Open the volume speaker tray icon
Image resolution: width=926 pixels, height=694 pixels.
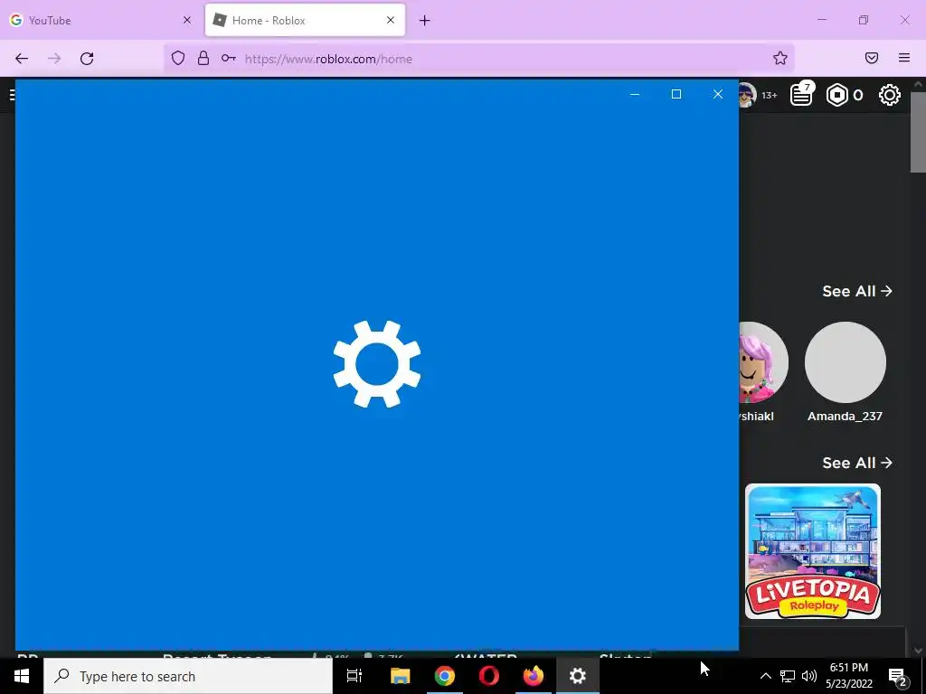point(809,676)
